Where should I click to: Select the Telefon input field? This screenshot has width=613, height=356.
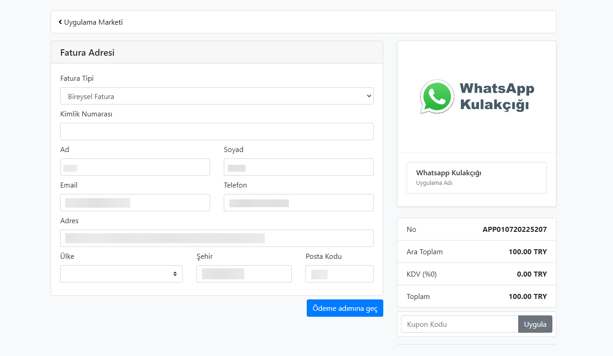coord(299,203)
